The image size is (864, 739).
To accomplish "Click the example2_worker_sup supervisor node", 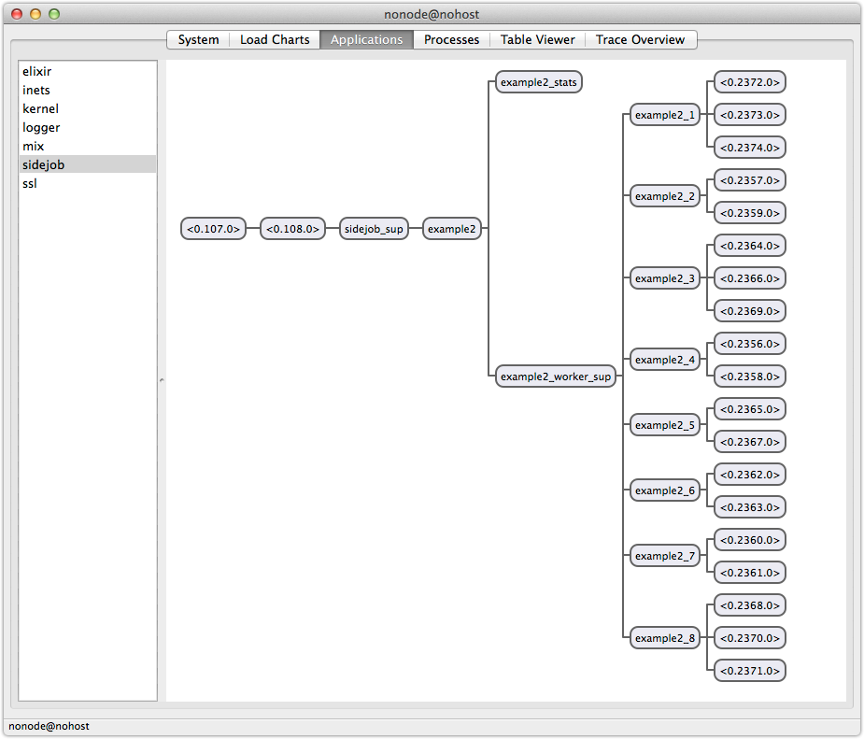I will point(555,376).
